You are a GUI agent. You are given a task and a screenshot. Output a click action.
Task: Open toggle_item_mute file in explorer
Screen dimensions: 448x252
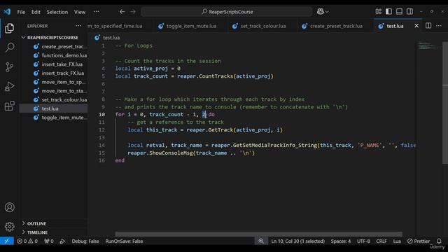[64, 117]
